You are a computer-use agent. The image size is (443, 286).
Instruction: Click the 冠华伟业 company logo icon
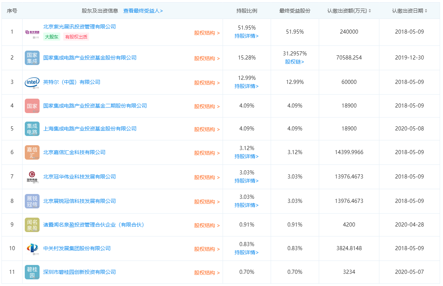32,177
